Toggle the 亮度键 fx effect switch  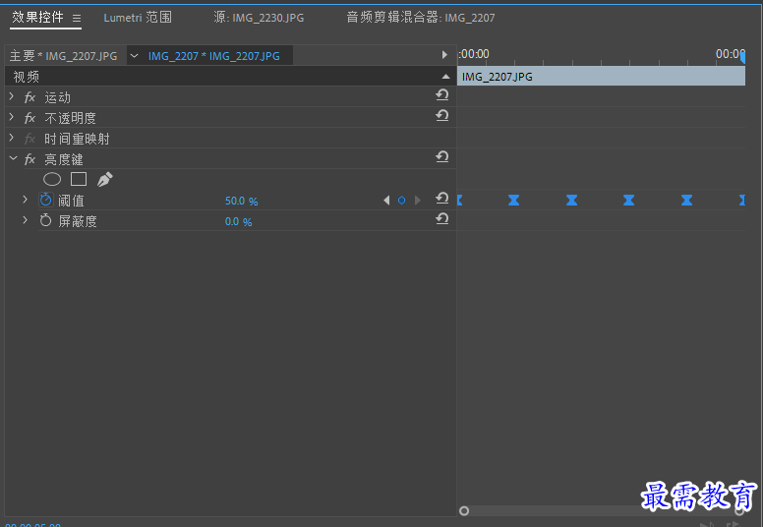pyautogui.click(x=29, y=159)
